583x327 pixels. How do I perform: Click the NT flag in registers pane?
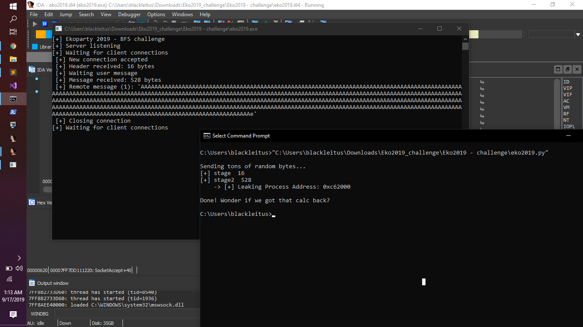566,120
